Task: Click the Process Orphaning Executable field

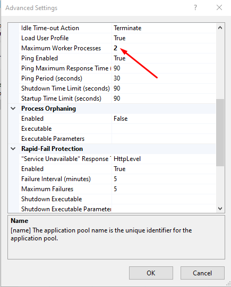Action: pyautogui.click(x=164, y=129)
